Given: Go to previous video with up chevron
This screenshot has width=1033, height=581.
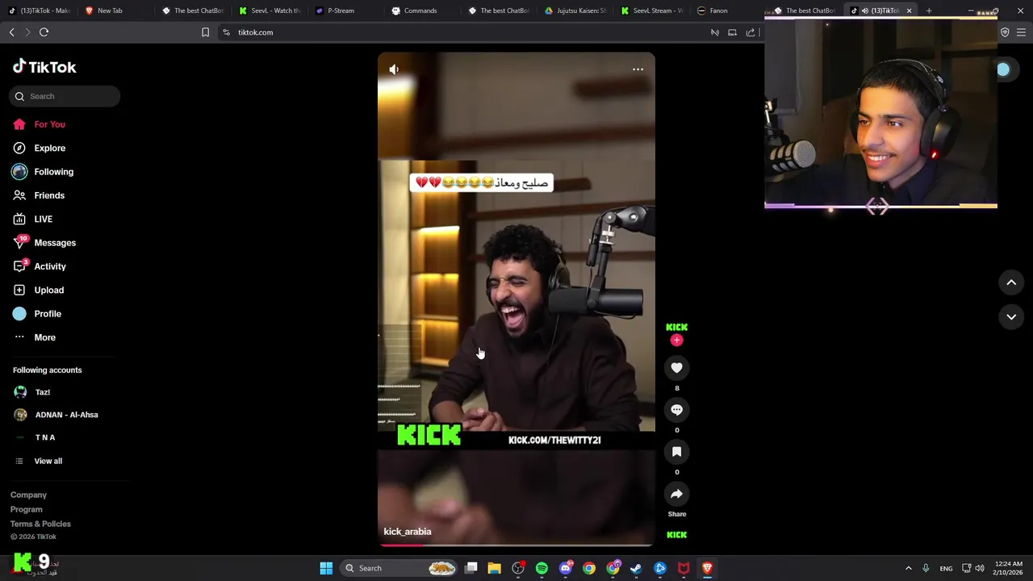Looking at the screenshot, I should (1011, 282).
